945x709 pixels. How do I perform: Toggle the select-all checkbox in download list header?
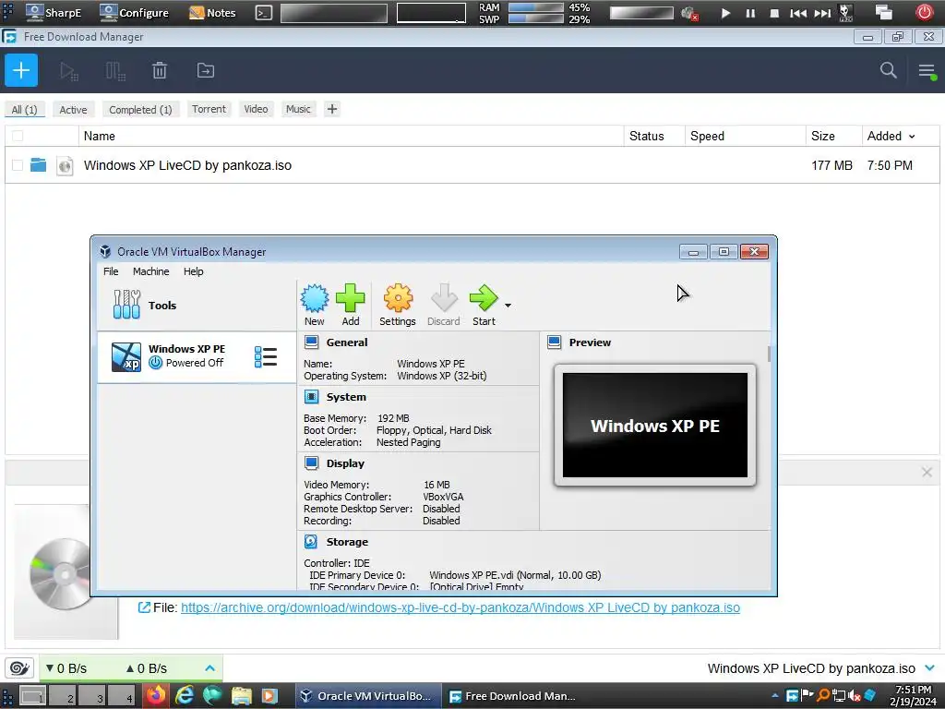coord(18,137)
